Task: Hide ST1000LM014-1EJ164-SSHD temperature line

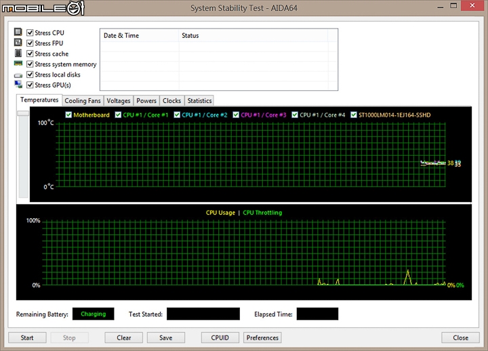Action: tap(354, 115)
